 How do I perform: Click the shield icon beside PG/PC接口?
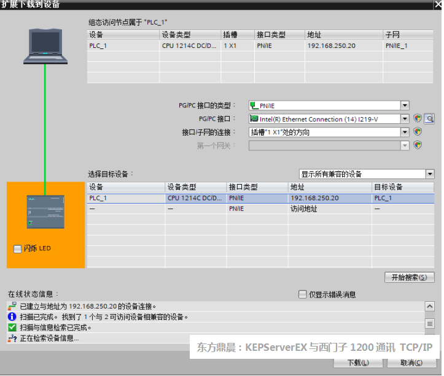[418, 118]
